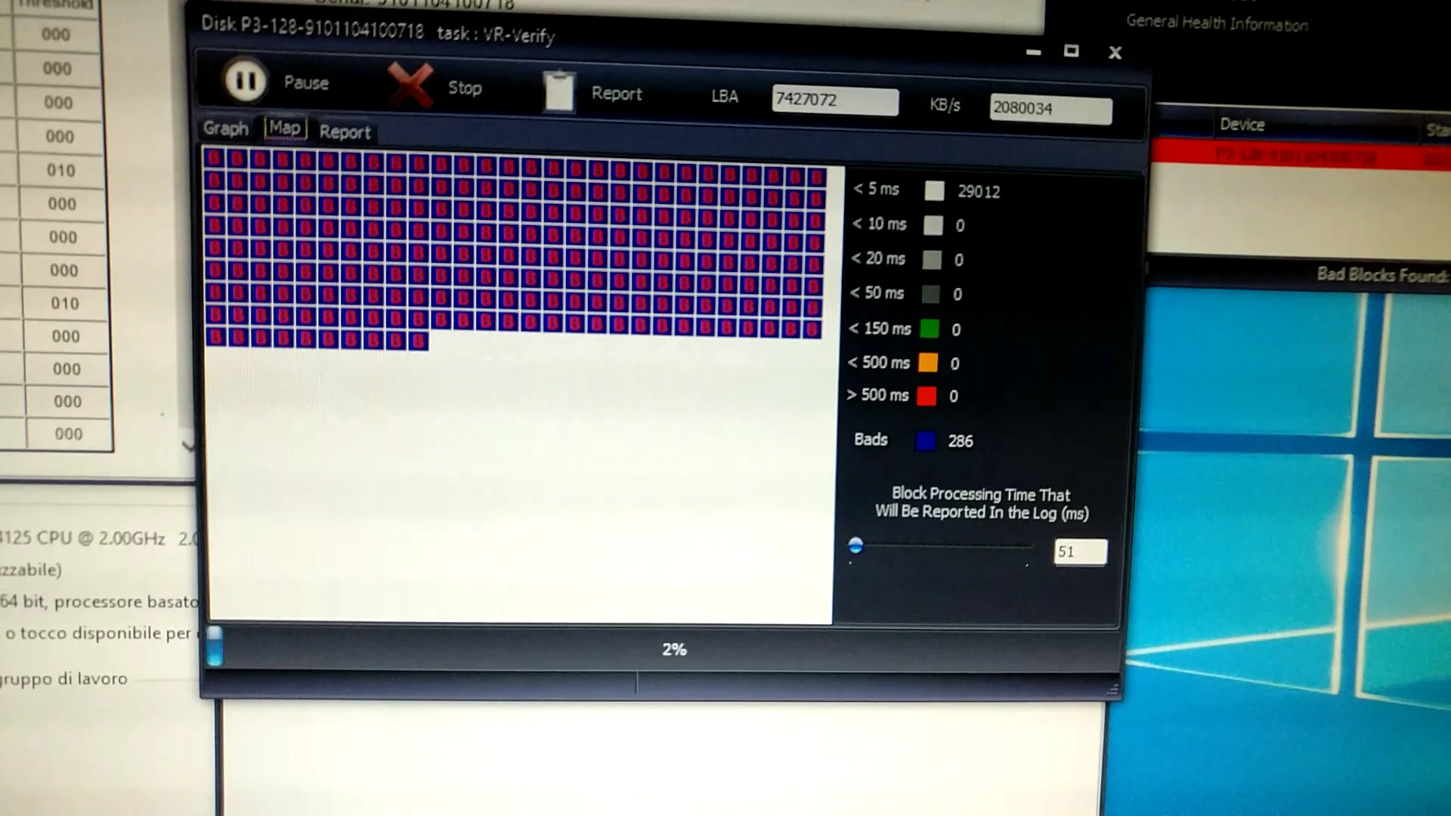This screenshot has height=816, width=1451.
Task: Click the orange <500 ms color swatch
Action: 928,363
